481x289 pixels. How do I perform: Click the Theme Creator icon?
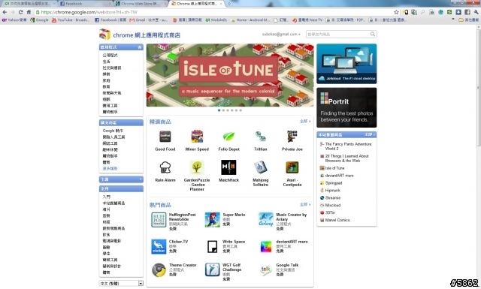159,270
